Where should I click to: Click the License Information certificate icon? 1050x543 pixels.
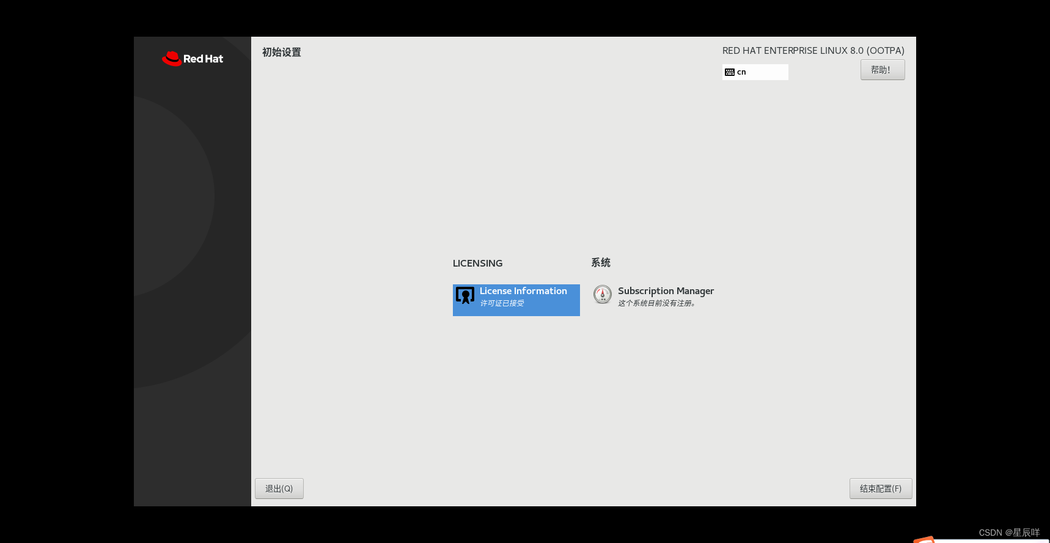pos(465,295)
